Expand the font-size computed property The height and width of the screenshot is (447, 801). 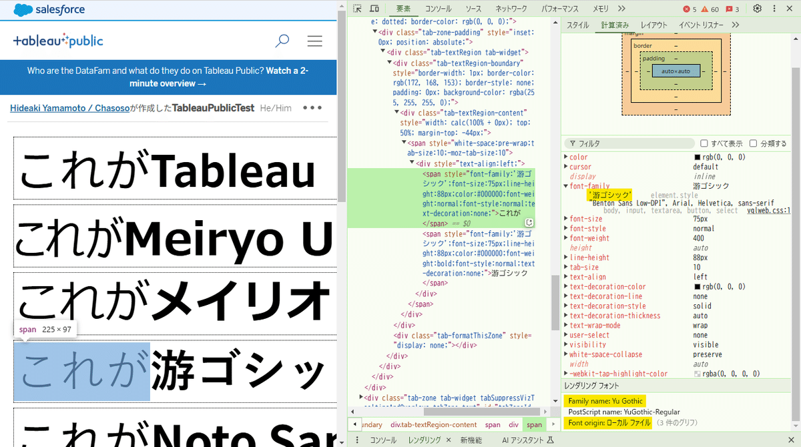(x=566, y=219)
